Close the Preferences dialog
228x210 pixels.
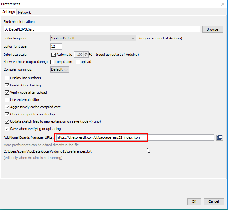pyautogui.click(x=223, y=4)
